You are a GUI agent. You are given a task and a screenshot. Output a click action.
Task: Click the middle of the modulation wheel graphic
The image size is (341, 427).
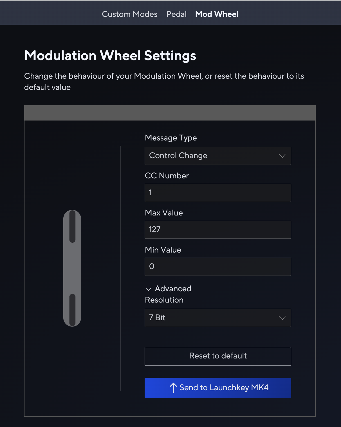pos(72,268)
